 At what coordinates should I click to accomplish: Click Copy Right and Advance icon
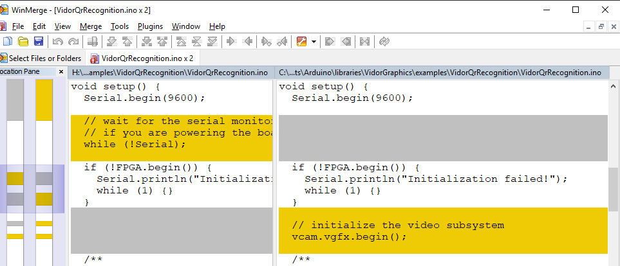[267, 41]
